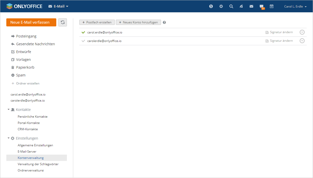The width and height of the screenshot is (313, 178).
Task: Toggle green checkmark for carol.erdle@onlyoffice.io
Action: click(x=83, y=32)
